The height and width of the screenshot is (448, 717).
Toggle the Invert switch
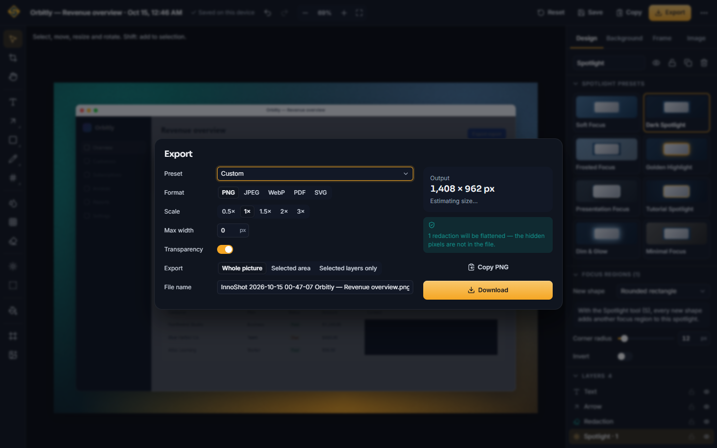coord(624,356)
